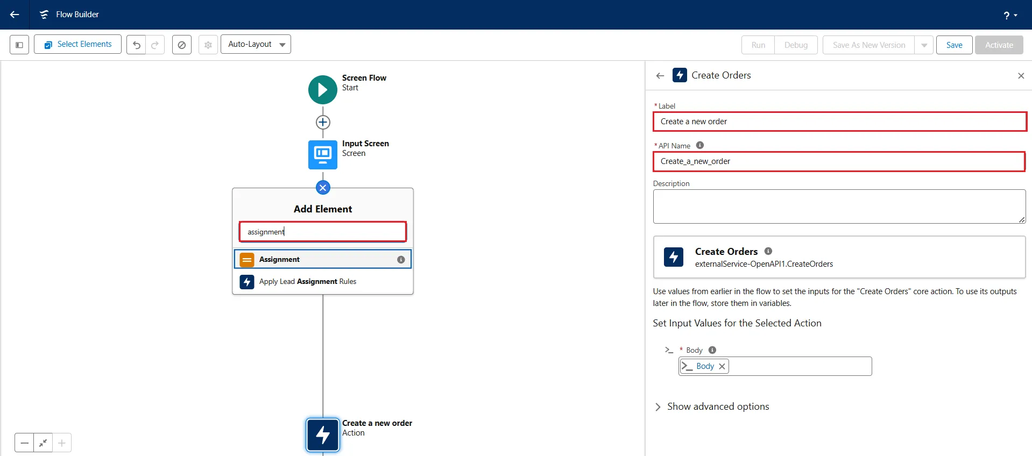The height and width of the screenshot is (456, 1032).
Task: Click the Create a new order action icon
Action: [322, 434]
